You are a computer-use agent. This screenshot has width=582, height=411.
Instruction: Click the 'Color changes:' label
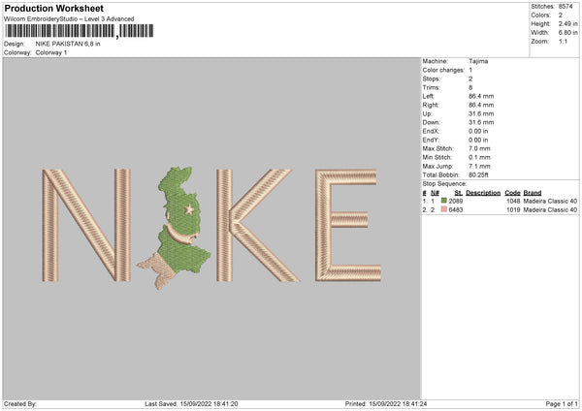coord(443,70)
